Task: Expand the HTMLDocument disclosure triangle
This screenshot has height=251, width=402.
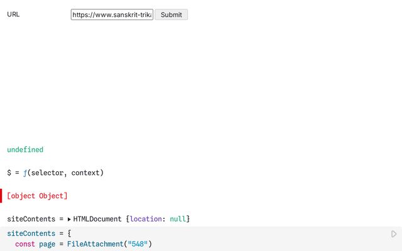Action: 69,219
